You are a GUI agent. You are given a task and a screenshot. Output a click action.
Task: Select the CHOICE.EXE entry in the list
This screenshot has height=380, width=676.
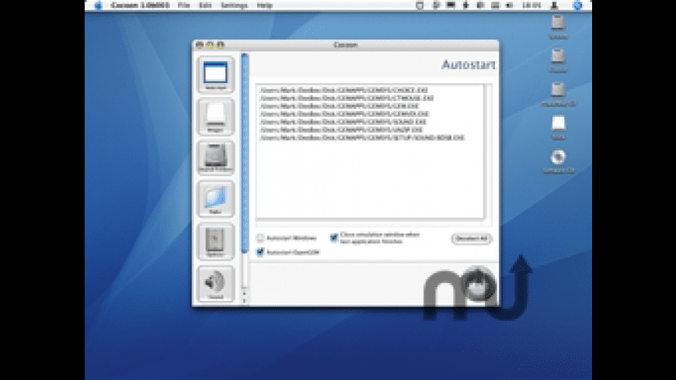coord(343,90)
